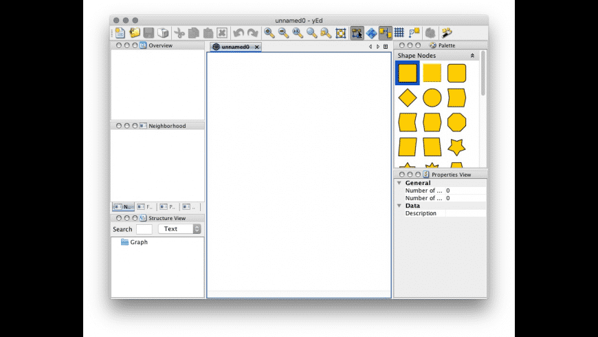Click first circle button on Structure View
Screen dimensions: 598x337
coord(119,218)
